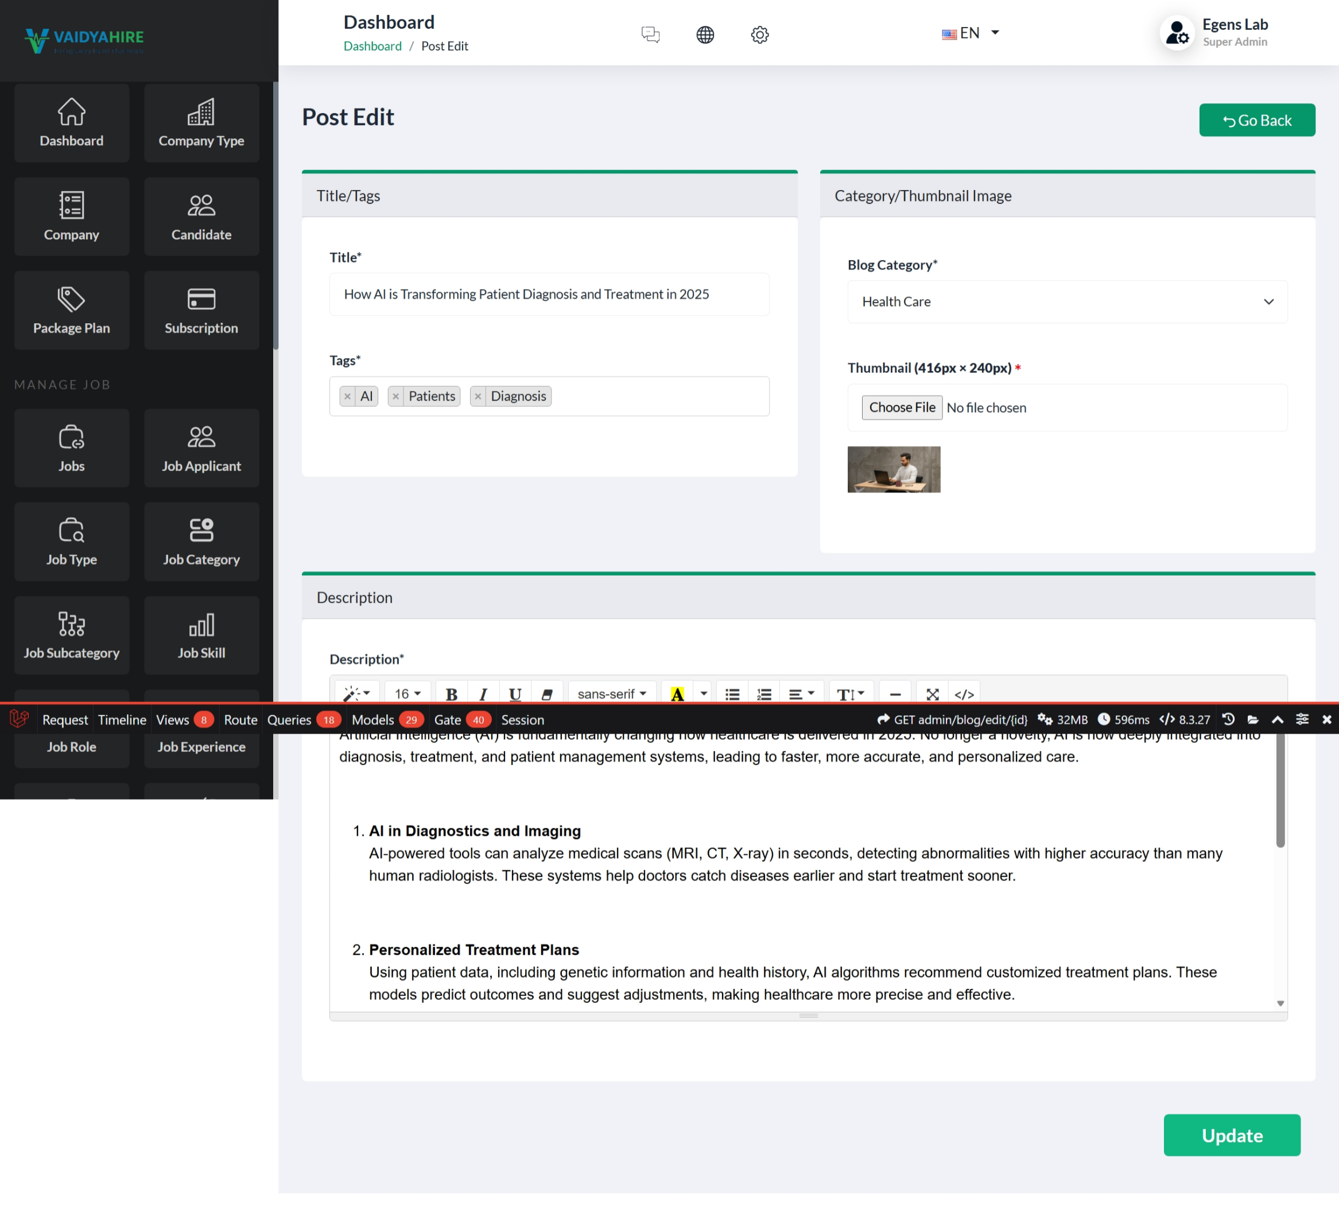This screenshot has width=1339, height=1221.
Task: Click the globe website icon
Action: click(705, 34)
